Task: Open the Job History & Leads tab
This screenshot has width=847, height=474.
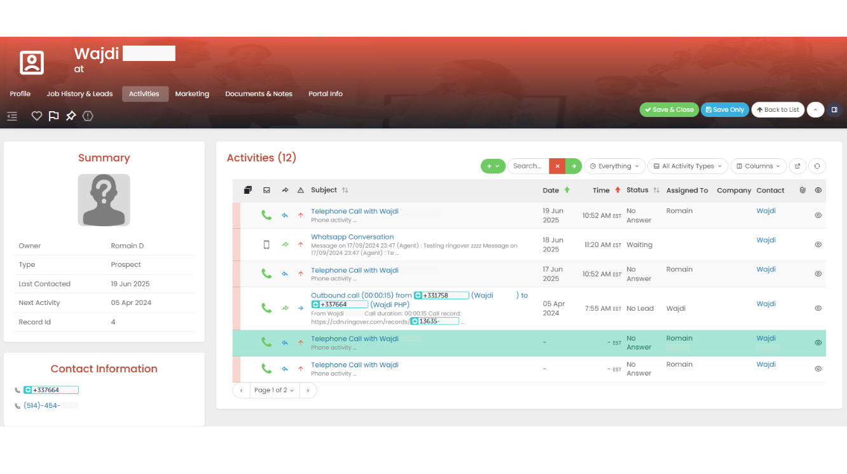Action: 79,93
